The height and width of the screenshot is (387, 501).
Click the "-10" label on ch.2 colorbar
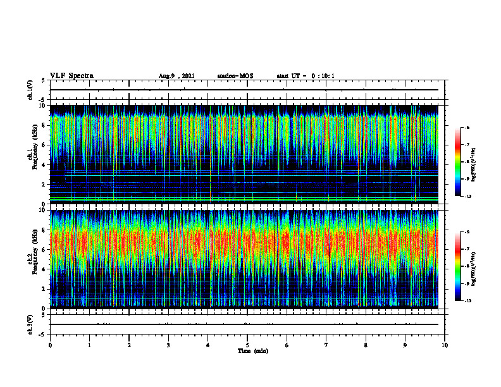467,301
